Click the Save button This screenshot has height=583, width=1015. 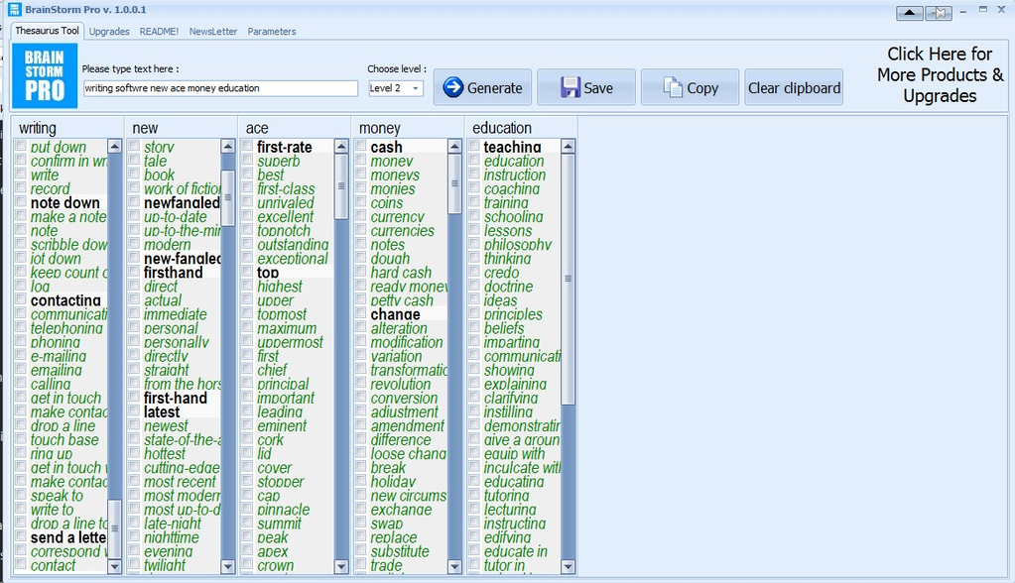pyautogui.click(x=585, y=87)
